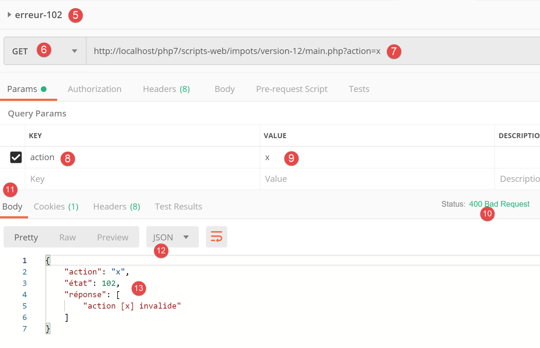Open the Pre-request Script tab
Screen dimensions: 540x348
coord(291,89)
